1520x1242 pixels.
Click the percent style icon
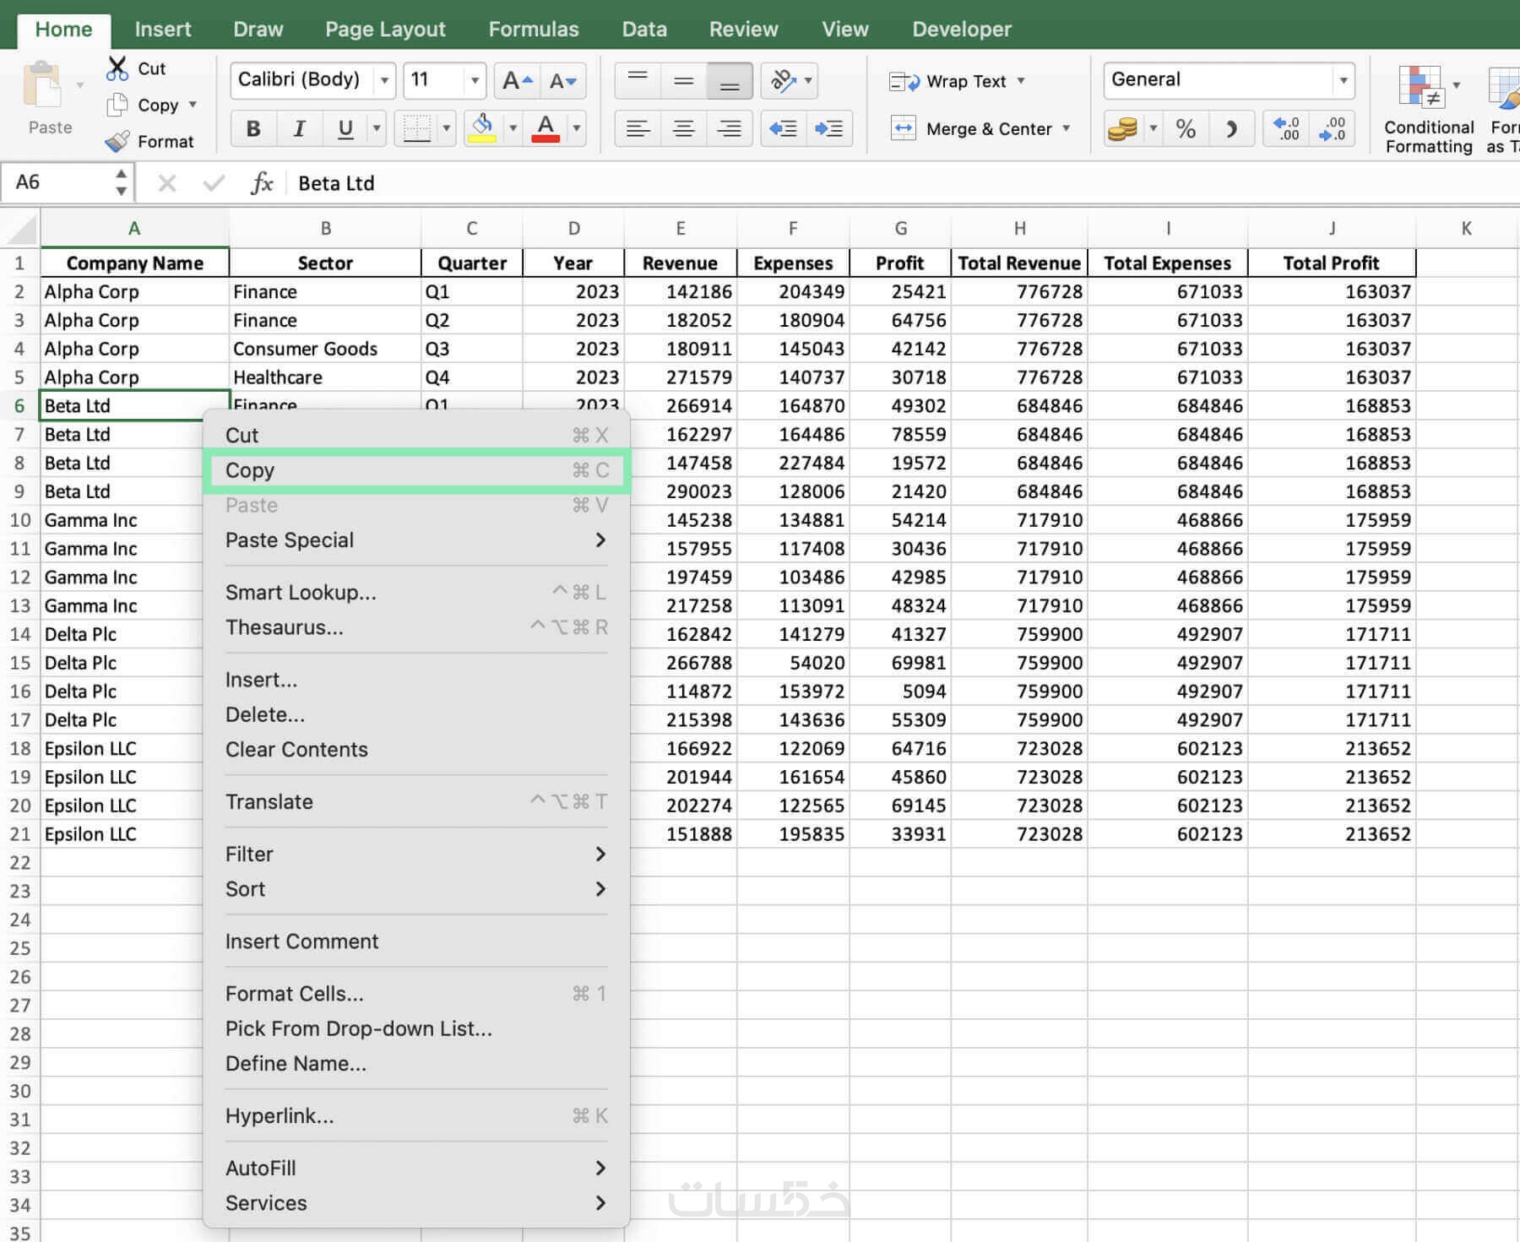(1185, 129)
